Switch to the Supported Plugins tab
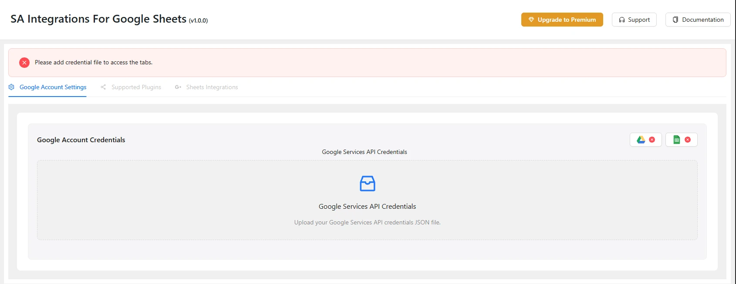736x284 pixels. coord(131,87)
